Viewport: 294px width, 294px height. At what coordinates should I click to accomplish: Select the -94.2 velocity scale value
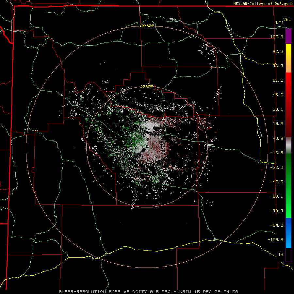(277, 225)
